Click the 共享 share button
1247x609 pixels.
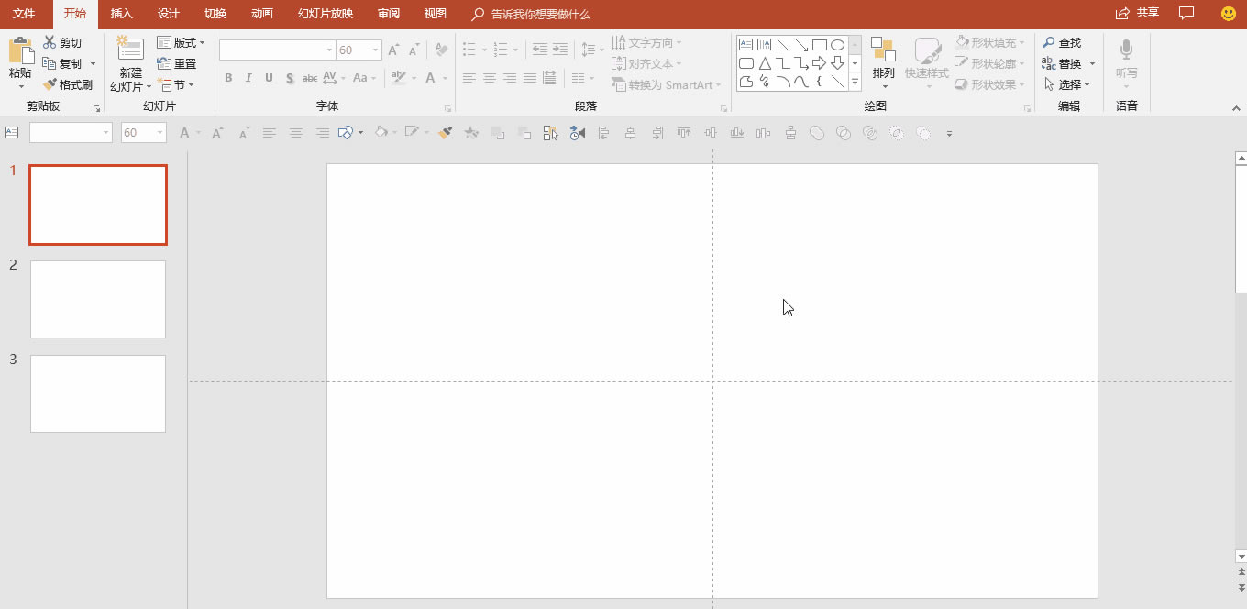1137,14
